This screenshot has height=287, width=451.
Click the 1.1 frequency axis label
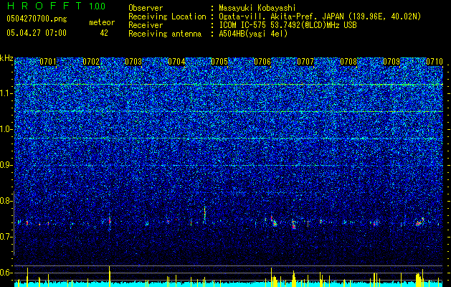pyautogui.click(x=6, y=93)
